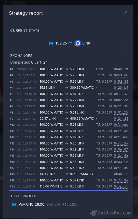Open transaction link 0xeb...0f7 for exchange #7

click(x=121, y=106)
